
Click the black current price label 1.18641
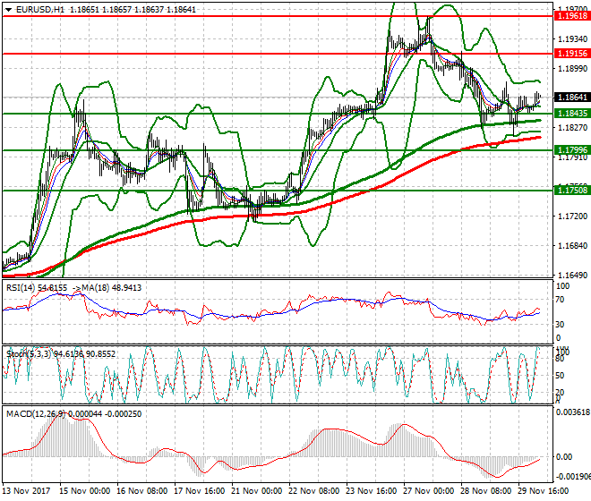(x=572, y=98)
